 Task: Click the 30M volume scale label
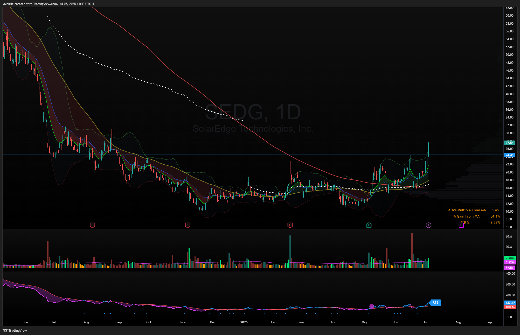[x=509, y=236]
